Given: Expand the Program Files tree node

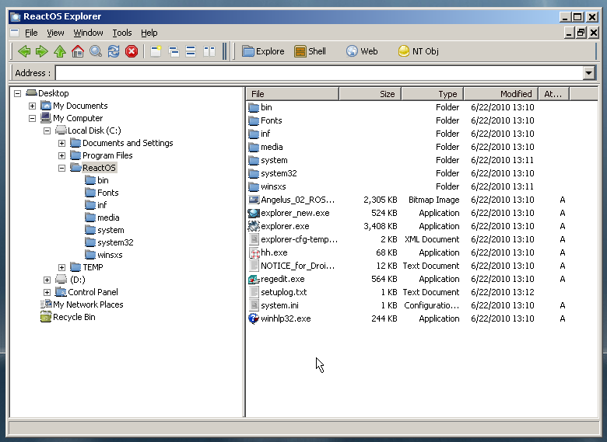Looking at the screenshot, I should (62, 155).
